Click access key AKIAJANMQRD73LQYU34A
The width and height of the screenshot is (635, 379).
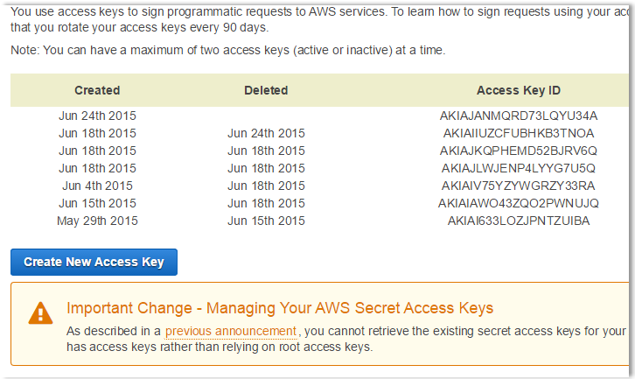click(519, 116)
